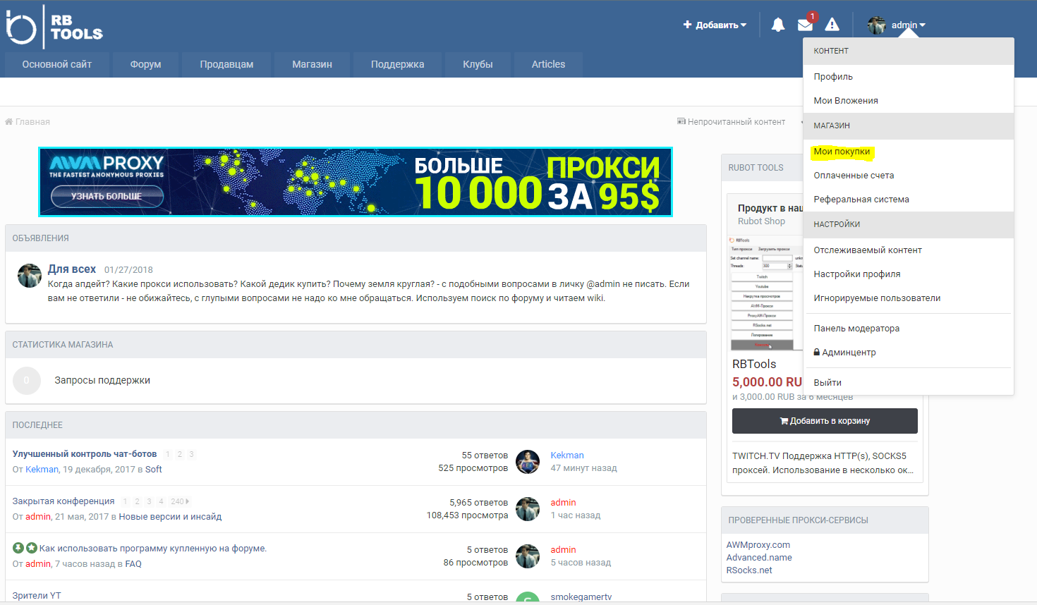Expand the Добавить dropdown
Screen dimensions: 1037x605
tap(715, 25)
